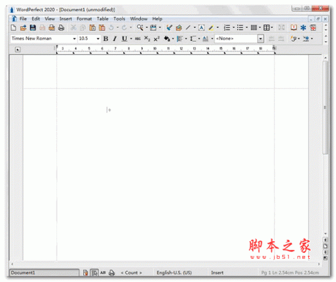Select the draw line tool
Image resolution: width=336 pixels, height=282 pixels.
188,28
